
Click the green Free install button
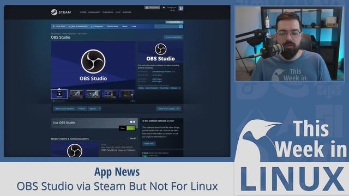tap(131, 128)
